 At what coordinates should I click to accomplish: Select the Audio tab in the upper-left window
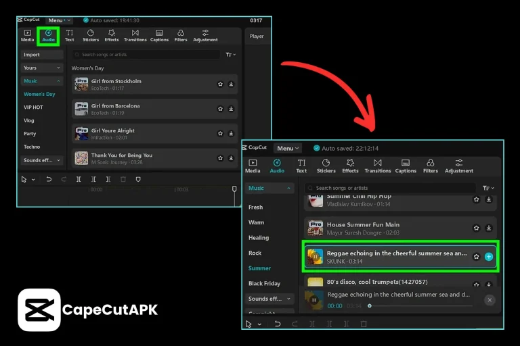49,35
